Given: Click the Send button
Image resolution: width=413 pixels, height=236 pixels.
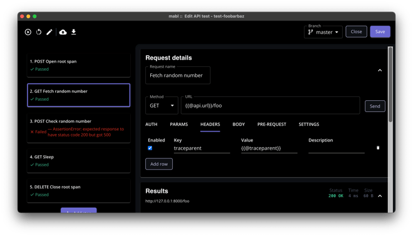Looking at the screenshot, I should click(x=375, y=106).
